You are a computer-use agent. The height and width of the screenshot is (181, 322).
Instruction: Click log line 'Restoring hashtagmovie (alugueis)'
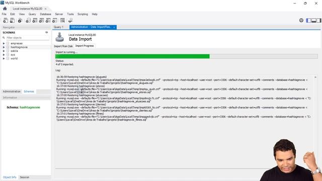82,77
